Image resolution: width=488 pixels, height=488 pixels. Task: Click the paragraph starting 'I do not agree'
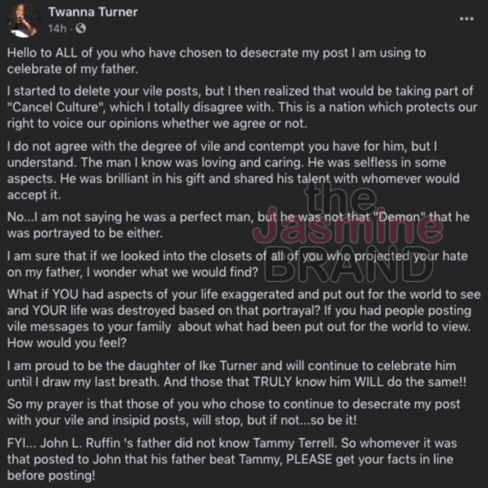pyautogui.click(x=234, y=171)
